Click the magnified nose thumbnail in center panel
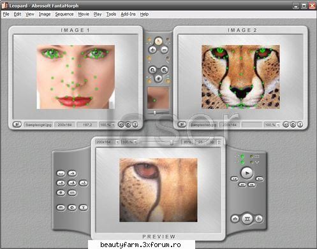Viewport: 317px width, 249px height. pyautogui.click(x=158, y=98)
